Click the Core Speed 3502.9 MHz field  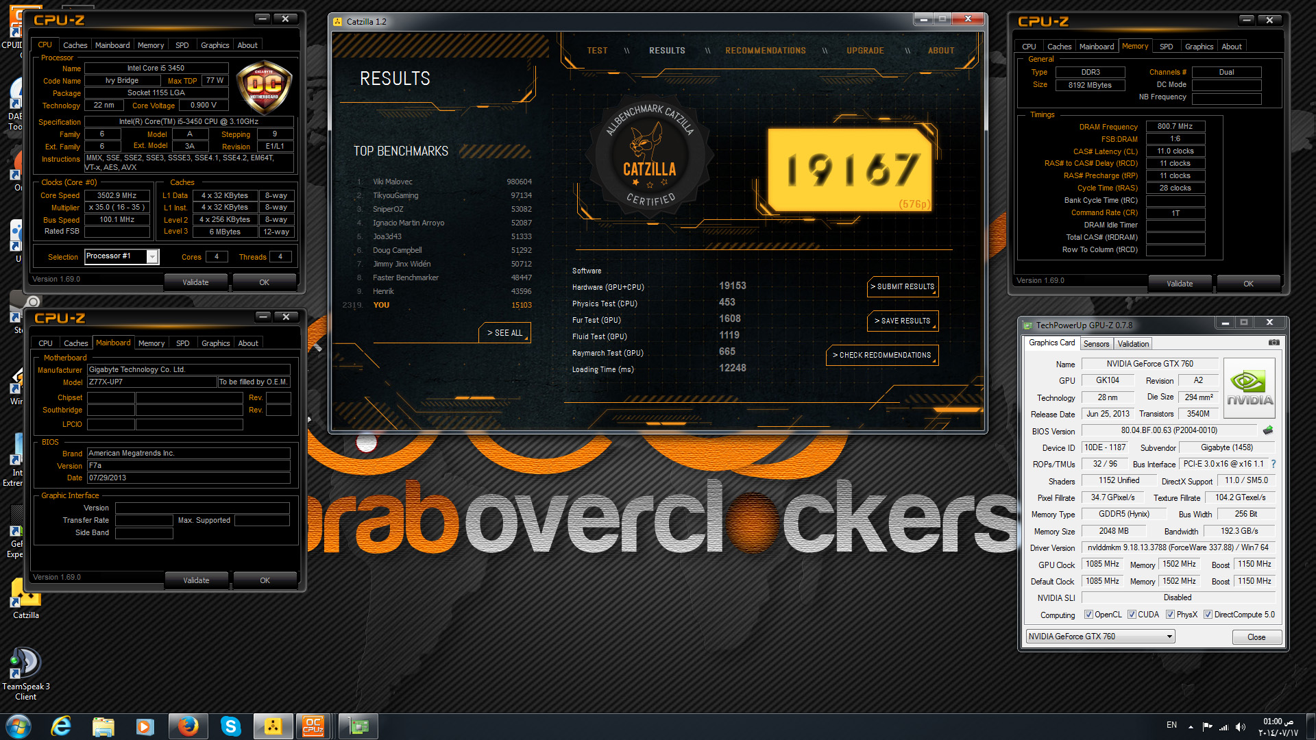117,196
